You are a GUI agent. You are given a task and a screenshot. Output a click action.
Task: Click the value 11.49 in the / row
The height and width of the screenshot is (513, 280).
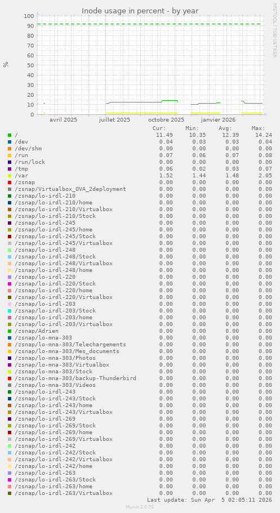(165, 135)
